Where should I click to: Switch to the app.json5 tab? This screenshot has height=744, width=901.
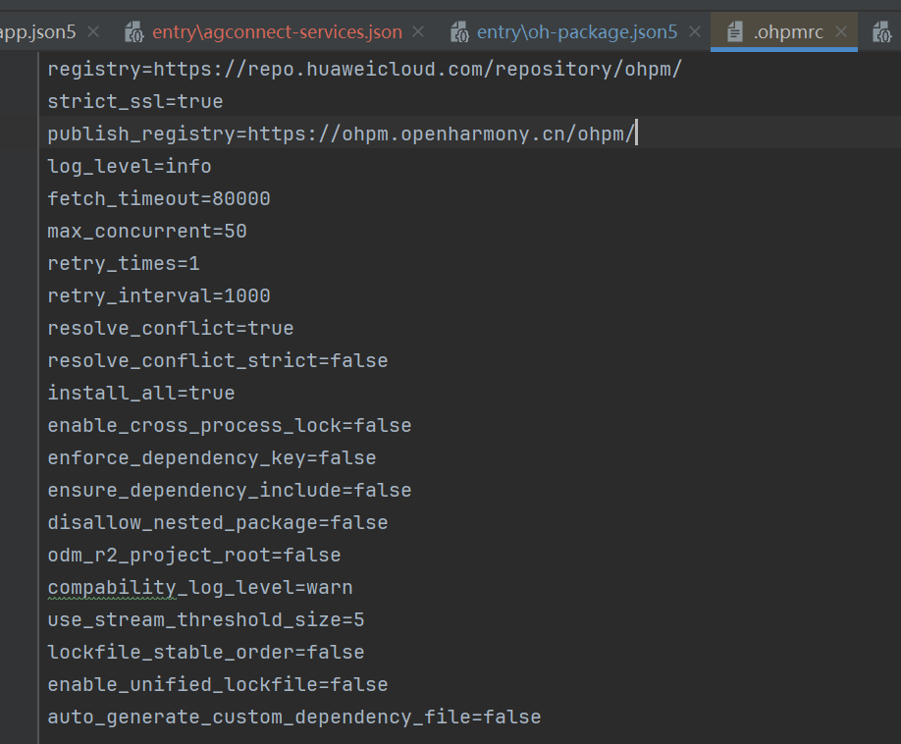[x=39, y=32]
